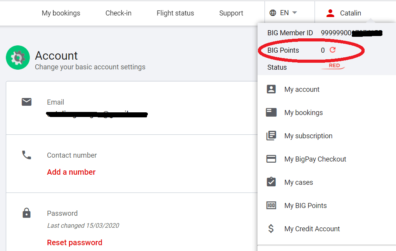Click the My Credit Account dollar icon
Viewport: 396px width, 251px height.
click(271, 229)
